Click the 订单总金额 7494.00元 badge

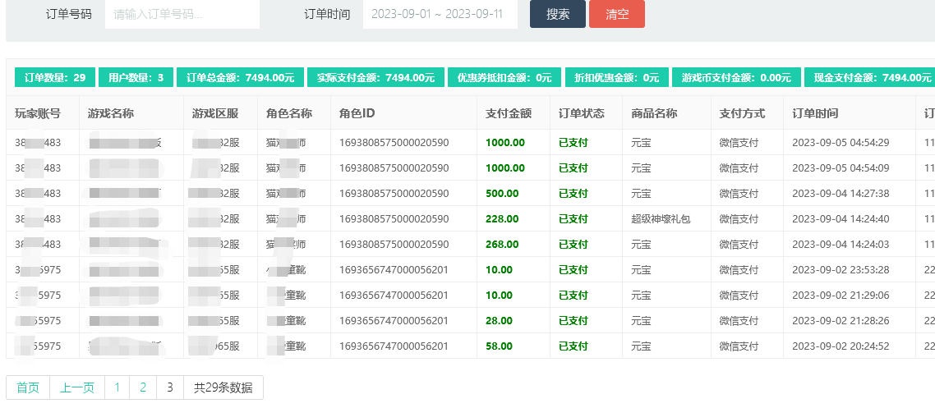click(240, 78)
